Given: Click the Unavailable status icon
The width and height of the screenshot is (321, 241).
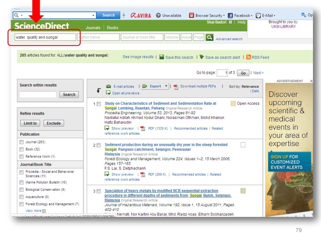Looking at the screenshot, I should (158, 15).
